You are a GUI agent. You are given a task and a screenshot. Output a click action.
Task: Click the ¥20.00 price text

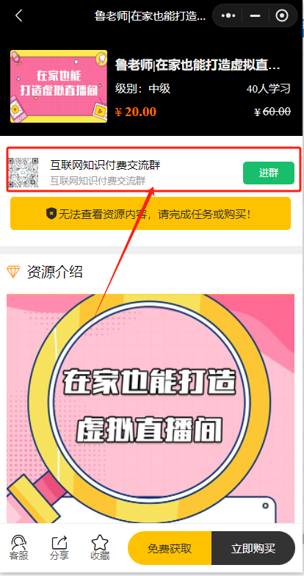(135, 112)
